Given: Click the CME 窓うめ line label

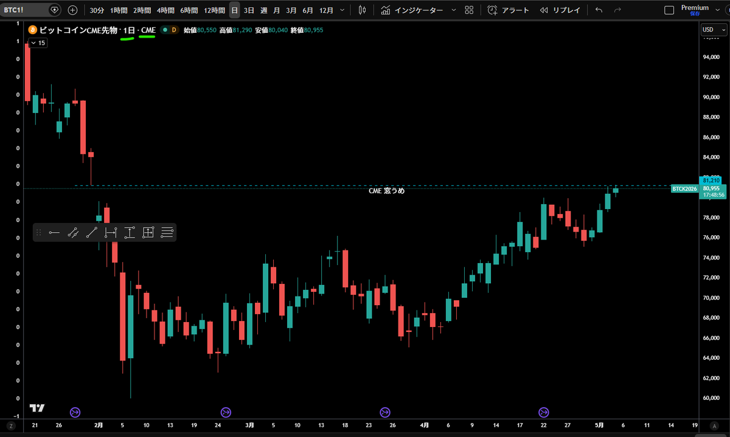Looking at the screenshot, I should click(x=386, y=190).
